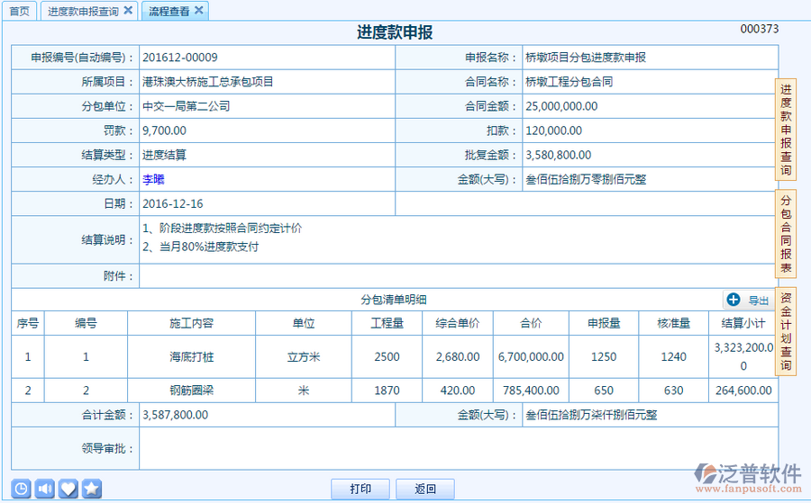Click the 申报名称 value 桥墩项目分包进度款申报
811x503 pixels.
coord(586,58)
